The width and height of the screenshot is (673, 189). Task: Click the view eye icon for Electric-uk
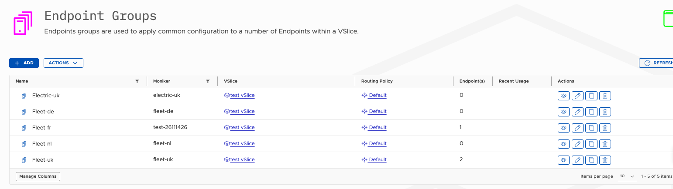(x=563, y=96)
